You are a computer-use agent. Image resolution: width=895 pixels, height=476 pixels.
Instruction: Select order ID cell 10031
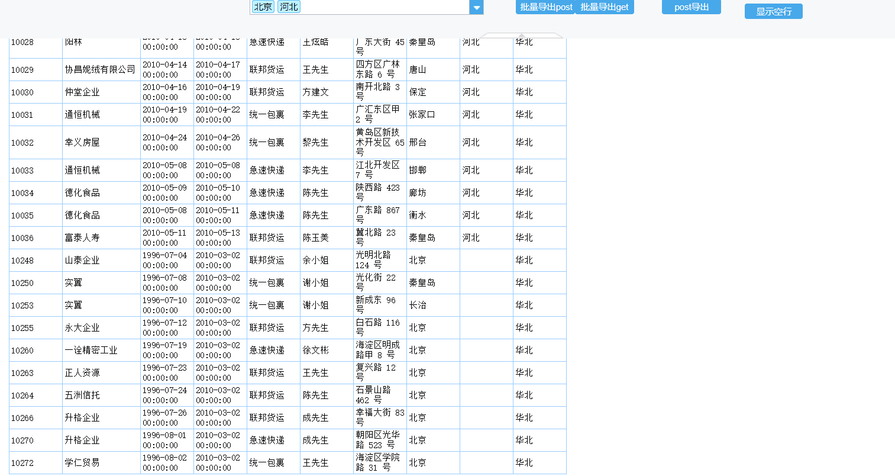coord(35,115)
